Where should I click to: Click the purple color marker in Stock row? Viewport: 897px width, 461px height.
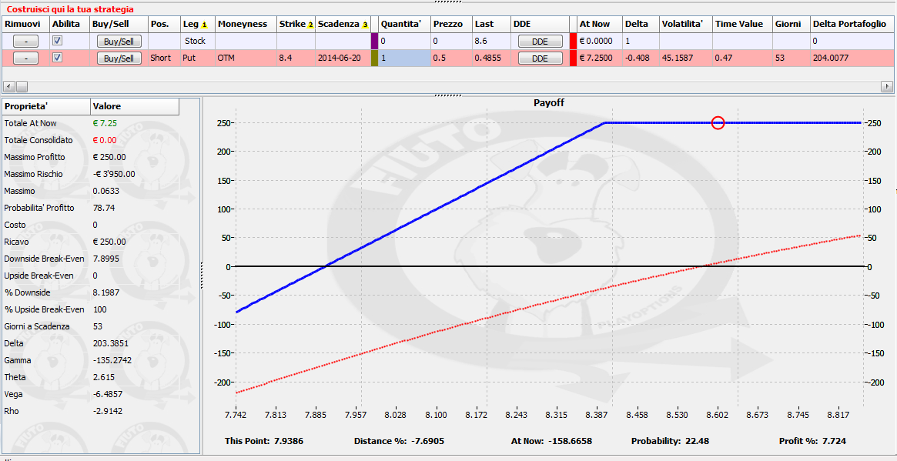pyautogui.click(x=375, y=42)
